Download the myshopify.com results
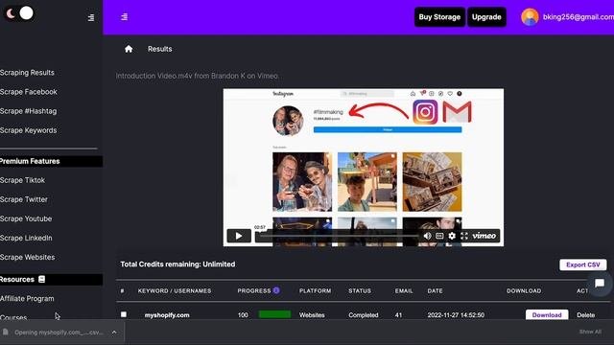The height and width of the screenshot is (345, 614). tap(547, 315)
